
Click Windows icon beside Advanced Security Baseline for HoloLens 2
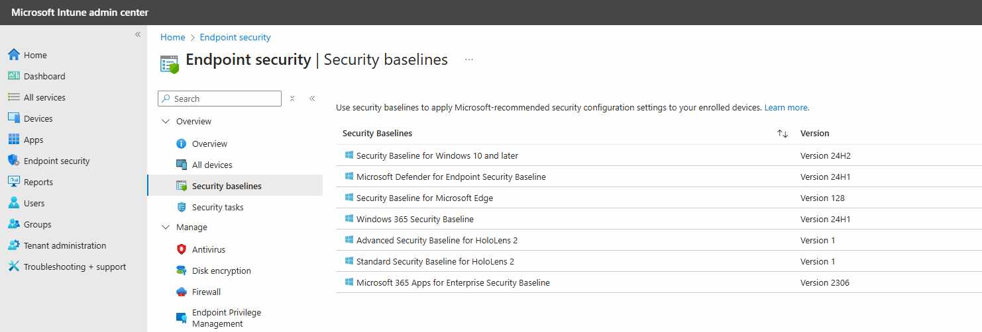point(349,239)
